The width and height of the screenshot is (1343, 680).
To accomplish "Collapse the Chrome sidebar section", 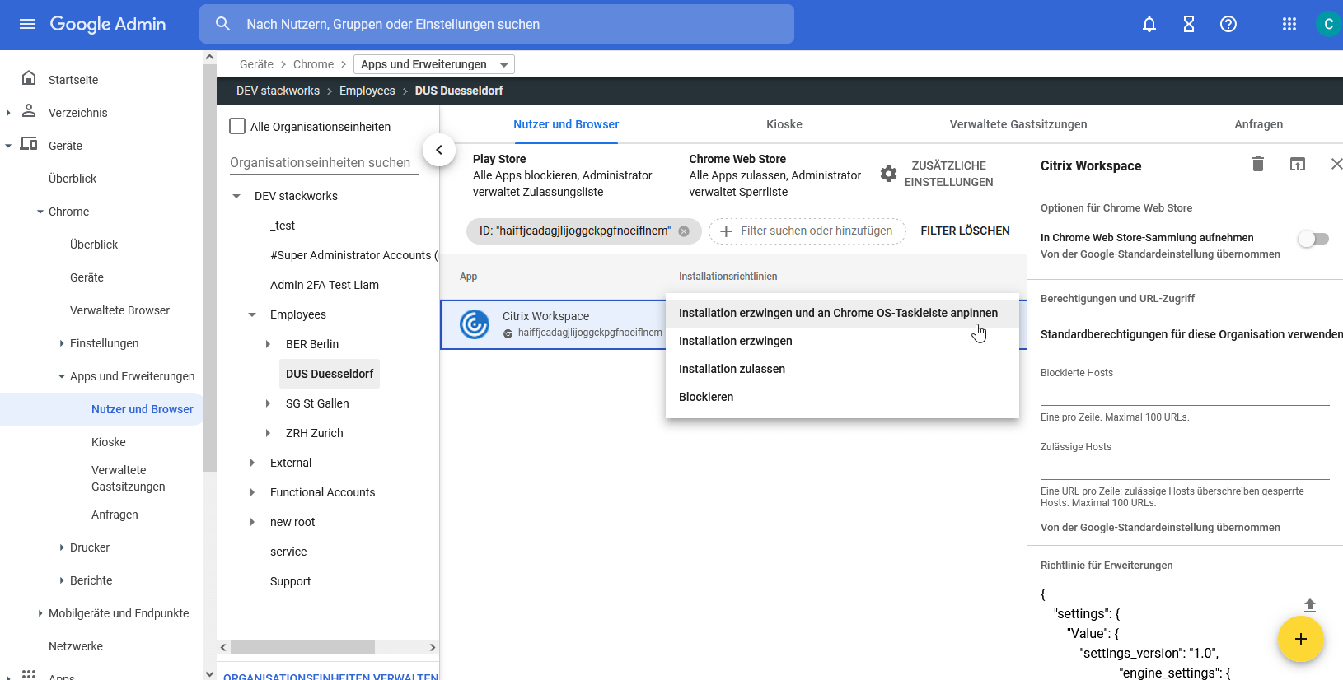I will pos(40,212).
